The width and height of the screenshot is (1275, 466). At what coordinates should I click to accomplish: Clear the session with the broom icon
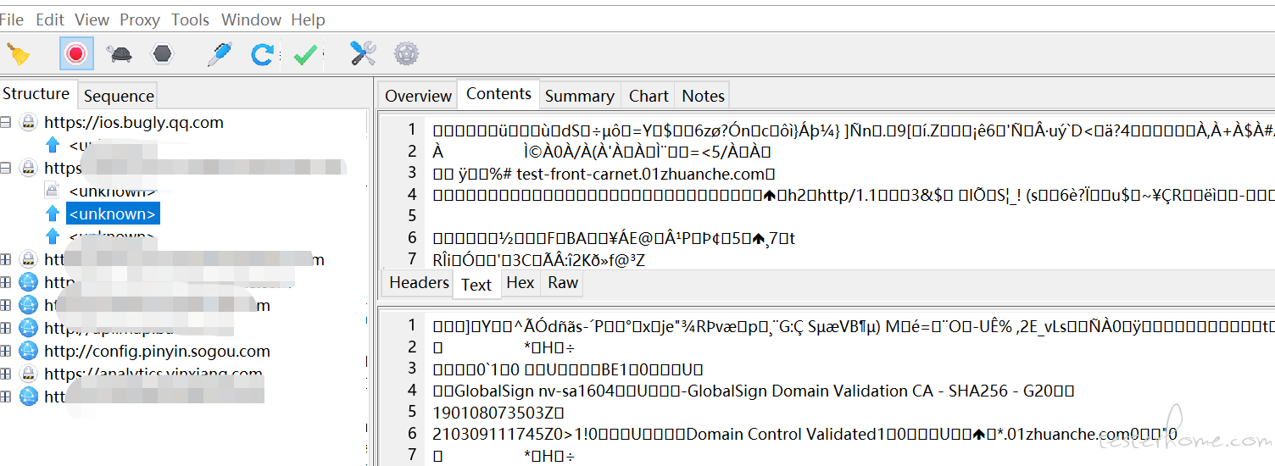point(18,54)
